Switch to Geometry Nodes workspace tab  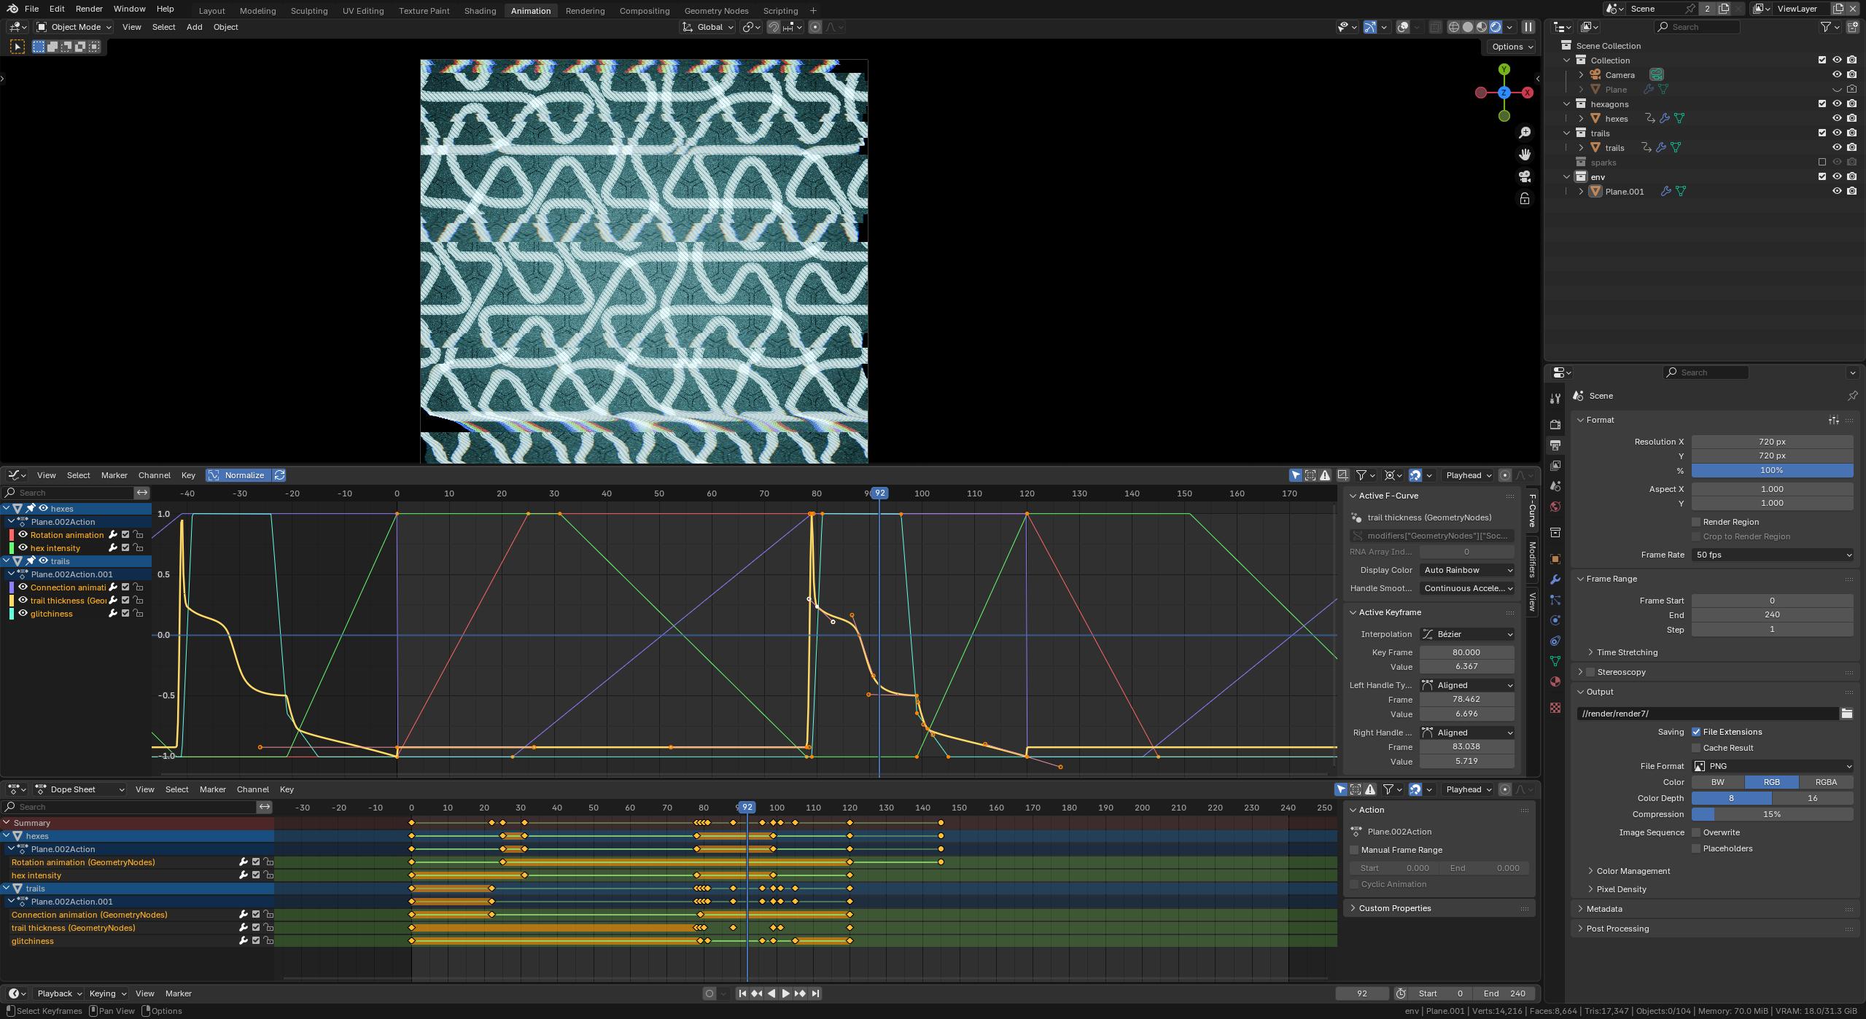click(x=716, y=10)
